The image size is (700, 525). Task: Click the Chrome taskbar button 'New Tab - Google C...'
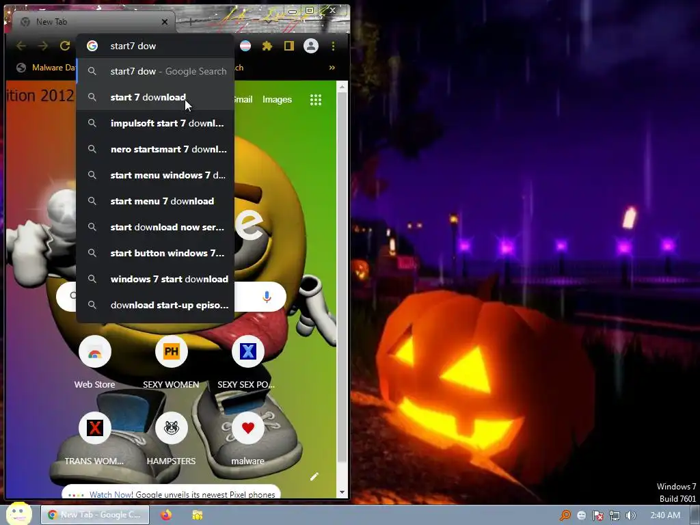[x=94, y=515]
